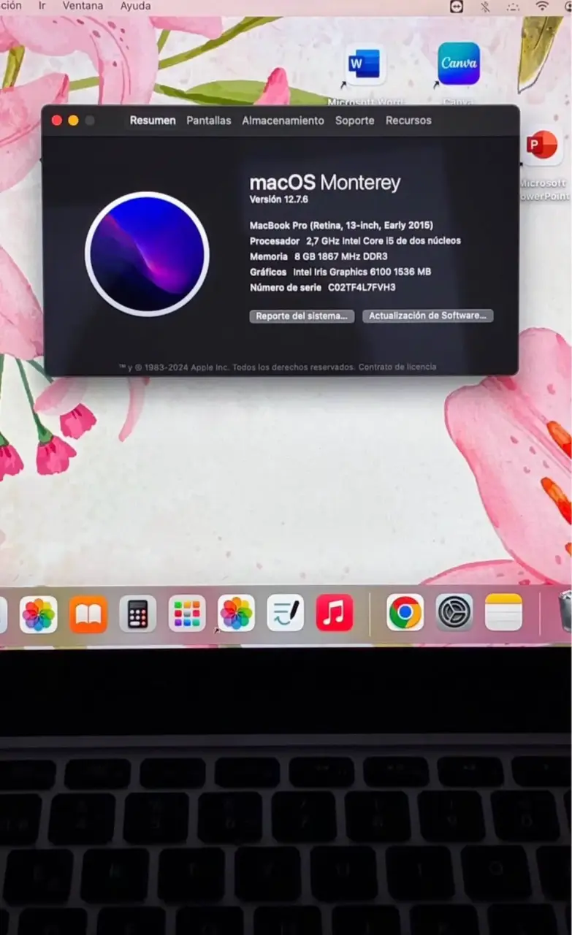Click the MacBook Pro Retina 13-inch model line
Screen dimensions: 572x935
(341, 225)
